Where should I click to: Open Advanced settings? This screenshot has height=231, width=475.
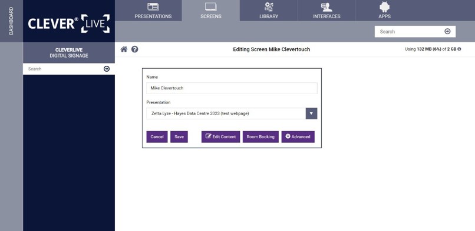point(298,137)
